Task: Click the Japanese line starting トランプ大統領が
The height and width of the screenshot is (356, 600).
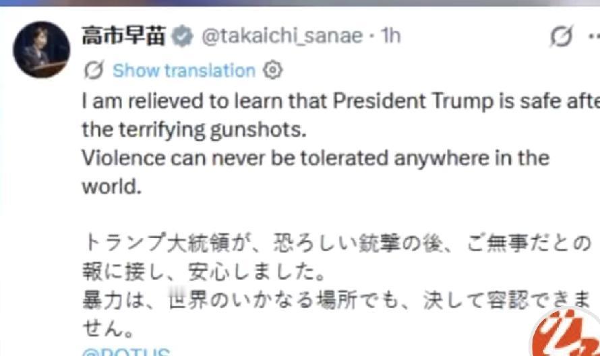Action: (337, 243)
